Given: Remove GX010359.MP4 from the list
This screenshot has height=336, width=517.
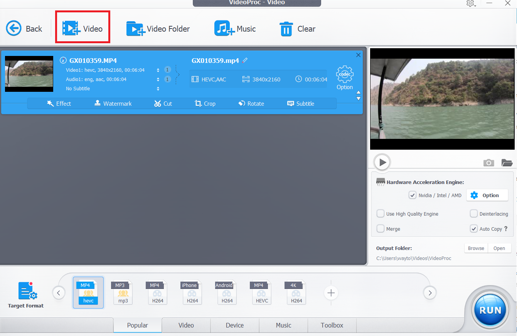Looking at the screenshot, I should (358, 55).
